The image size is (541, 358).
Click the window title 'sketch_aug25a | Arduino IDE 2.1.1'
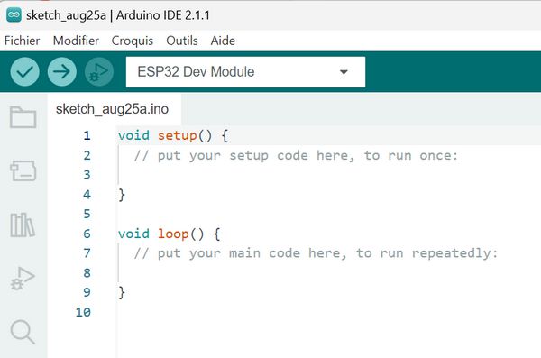117,15
